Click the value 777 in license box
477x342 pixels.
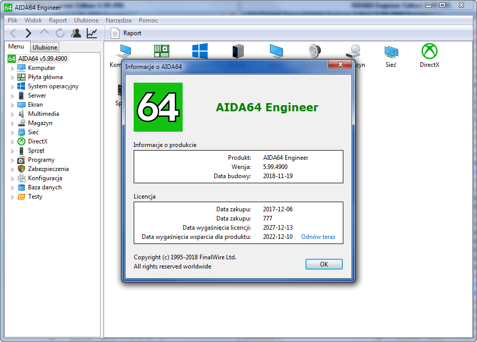(x=267, y=218)
